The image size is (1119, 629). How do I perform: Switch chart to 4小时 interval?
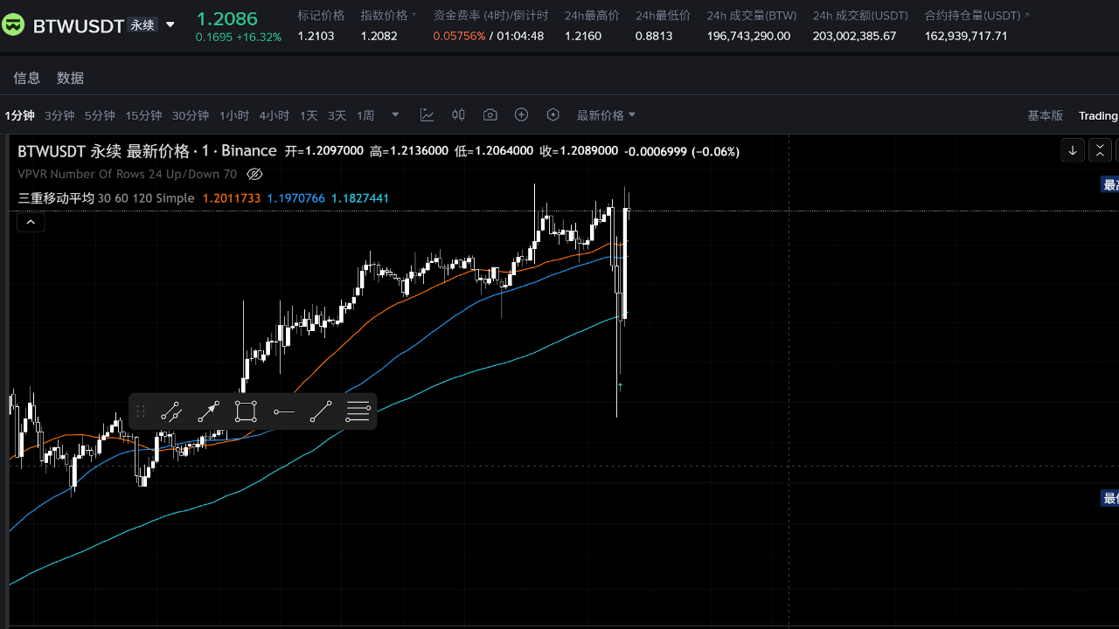(275, 115)
